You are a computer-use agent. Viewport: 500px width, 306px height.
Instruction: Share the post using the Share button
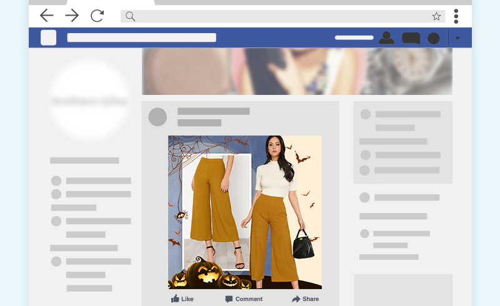305,299
